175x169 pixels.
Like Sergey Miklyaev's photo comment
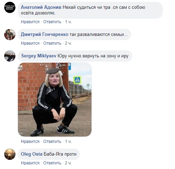click(x=30, y=142)
